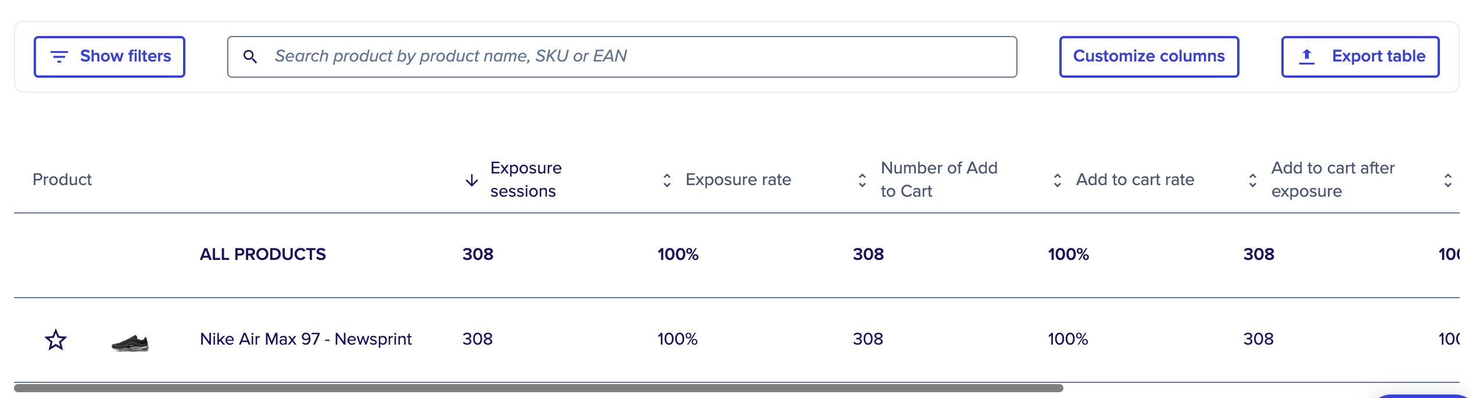Click the magnifier search icon
Viewport: 1469px width, 398px height.
pyautogui.click(x=250, y=56)
